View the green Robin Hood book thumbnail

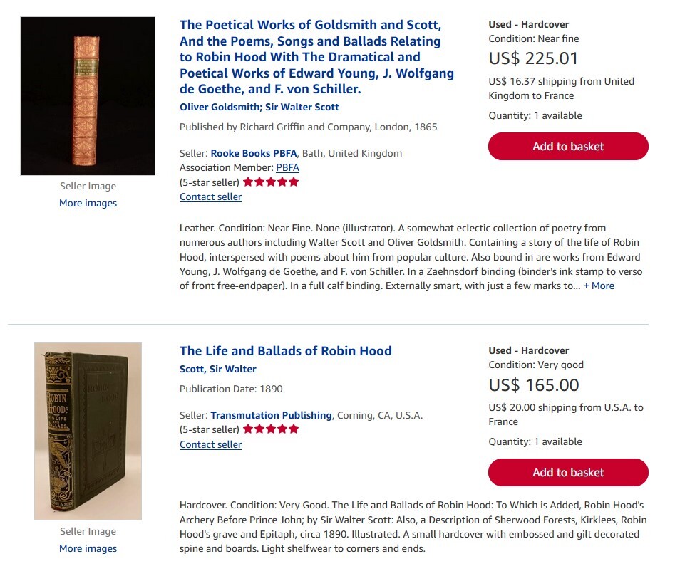(x=88, y=431)
